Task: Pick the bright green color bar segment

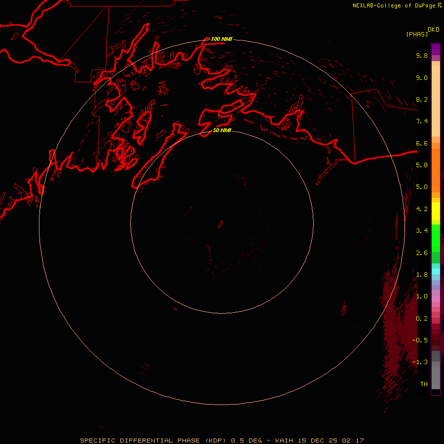Action: pos(436,238)
